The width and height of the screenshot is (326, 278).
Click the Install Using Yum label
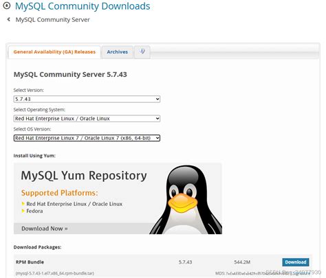point(34,156)
